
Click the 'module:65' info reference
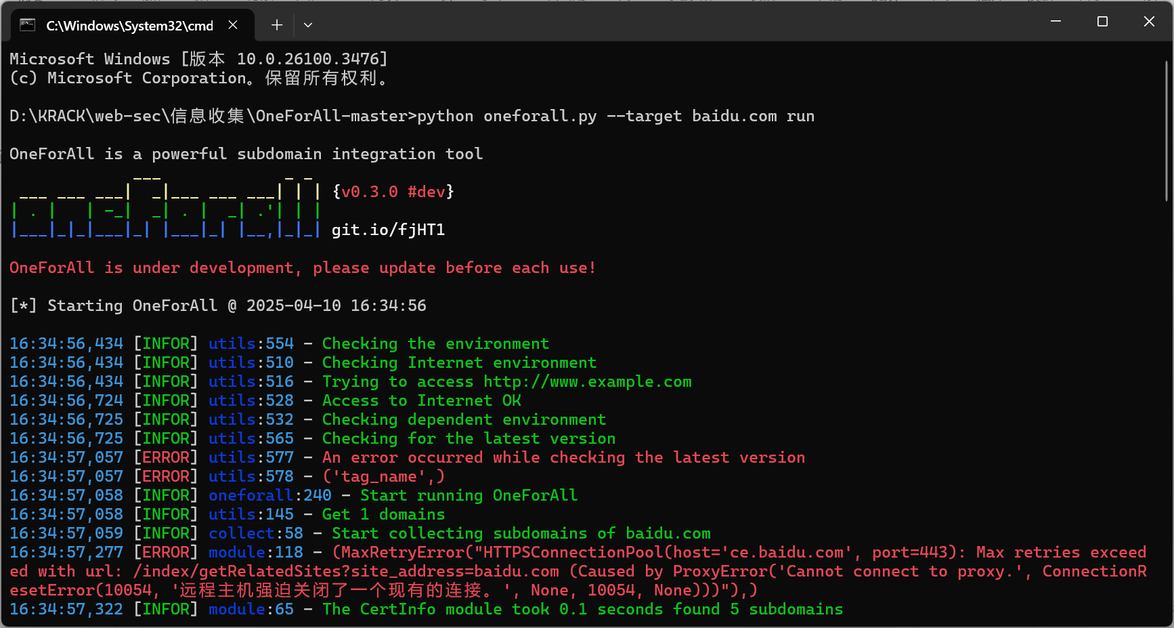click(251, 609)
